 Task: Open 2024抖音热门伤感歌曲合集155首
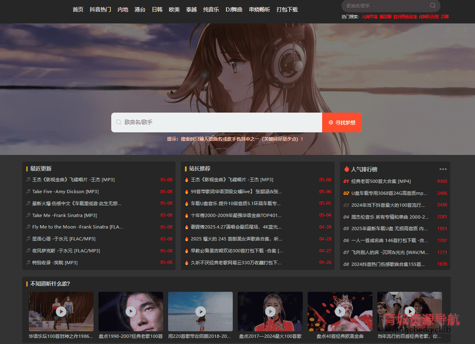(x=388, y=264)
